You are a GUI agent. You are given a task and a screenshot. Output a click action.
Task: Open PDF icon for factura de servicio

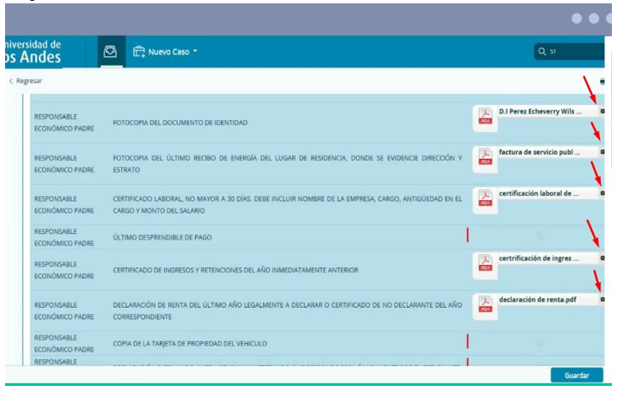click(x=485, y=157)
